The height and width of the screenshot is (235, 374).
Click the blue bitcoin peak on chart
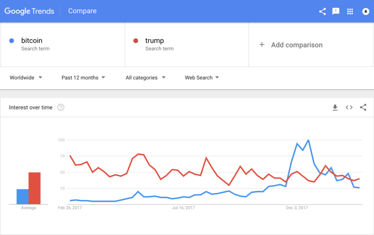tap(308, 140)
